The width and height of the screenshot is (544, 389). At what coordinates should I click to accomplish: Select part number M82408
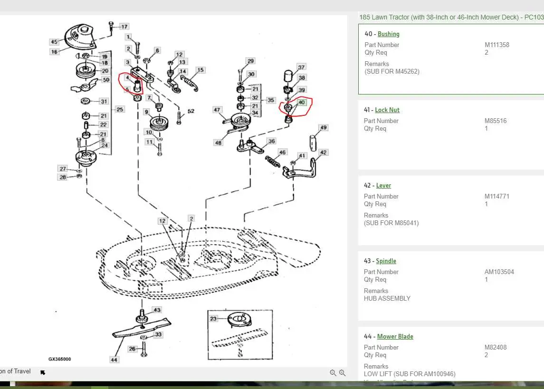coord(496,347)
